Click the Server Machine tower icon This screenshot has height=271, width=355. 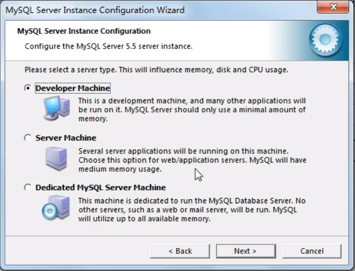pyautogui.click(x=56, y=159)
